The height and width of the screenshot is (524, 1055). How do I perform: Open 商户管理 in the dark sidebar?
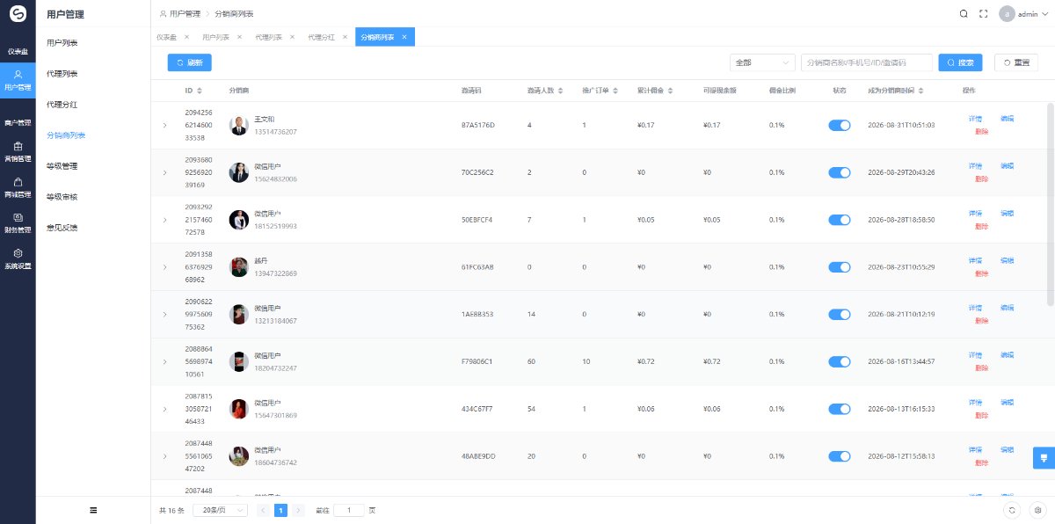(x=18, y=122)
